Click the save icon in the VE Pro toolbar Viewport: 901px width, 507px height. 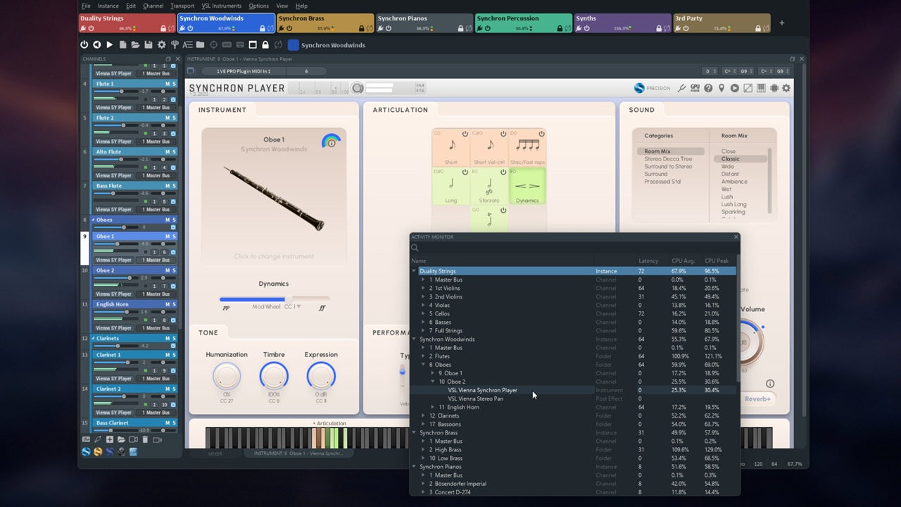tap(149, 44)
